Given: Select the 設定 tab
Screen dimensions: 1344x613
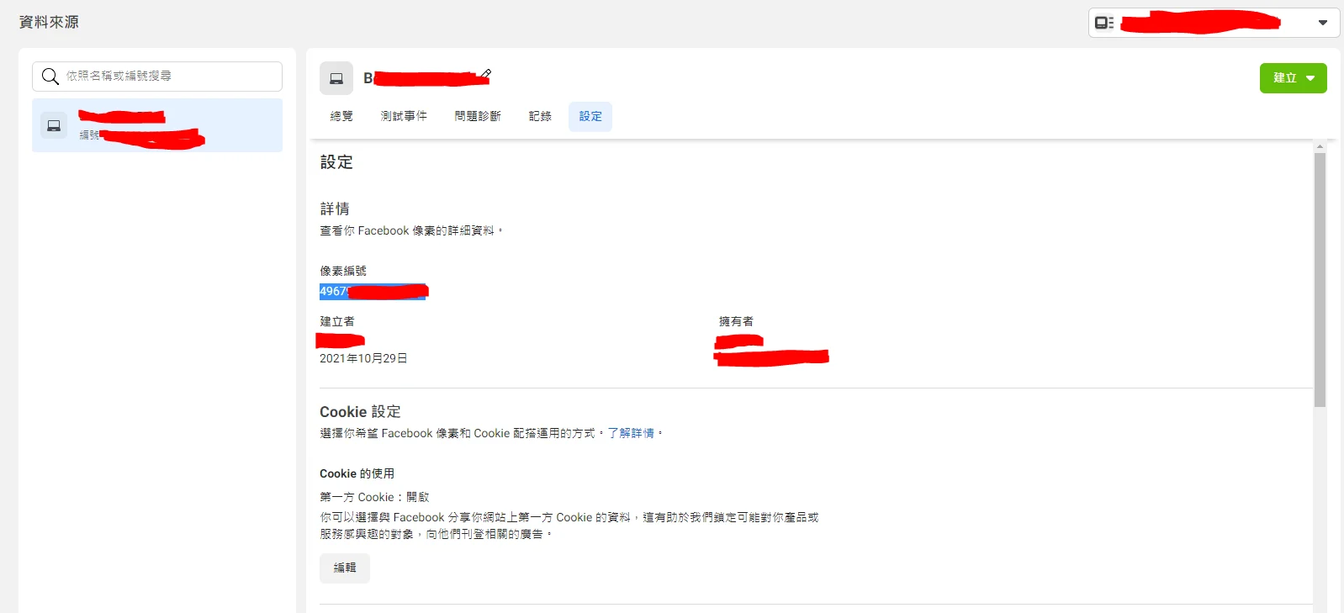Looking at the screenshot, I should (x=590, y=116).
